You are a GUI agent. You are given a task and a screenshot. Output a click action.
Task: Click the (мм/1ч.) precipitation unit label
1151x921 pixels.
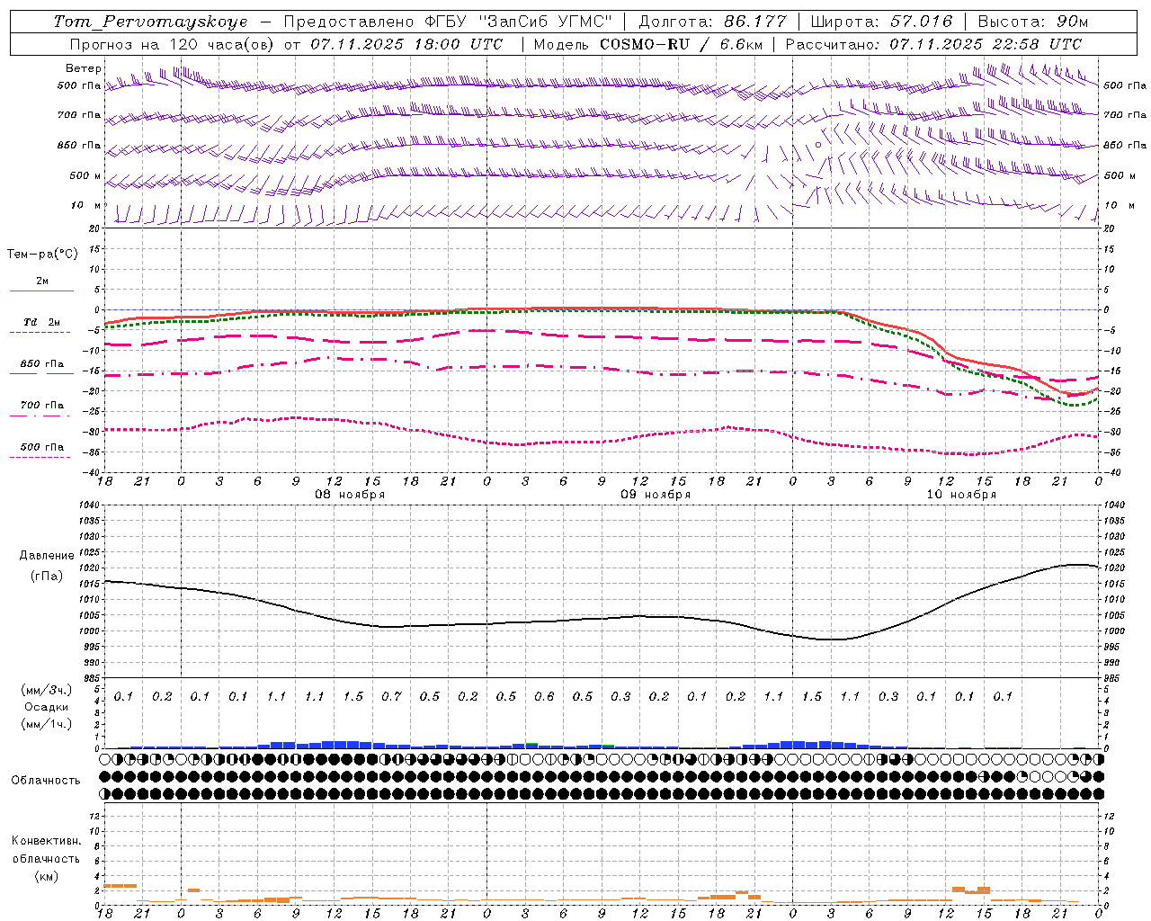(46, 724)
